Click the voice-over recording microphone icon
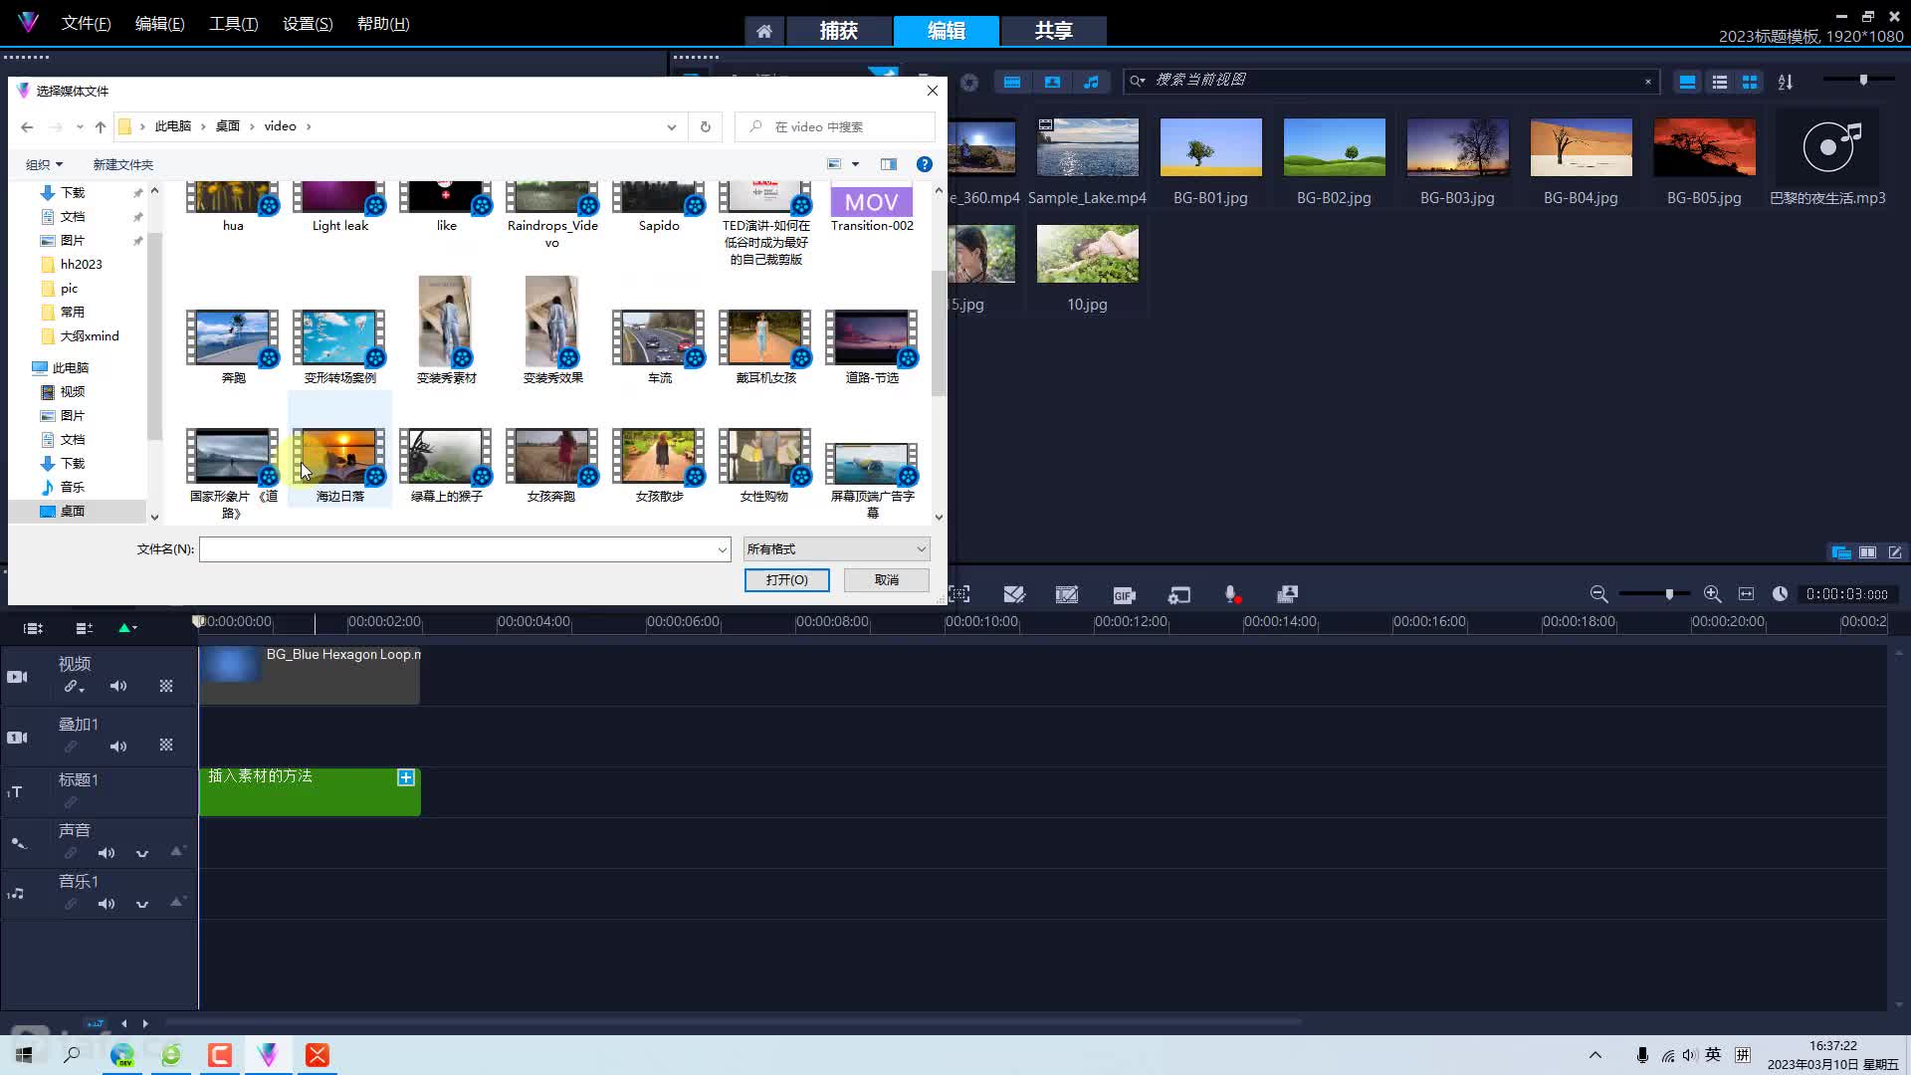Screen dimensions: 1911x1075 [1231, 594]
